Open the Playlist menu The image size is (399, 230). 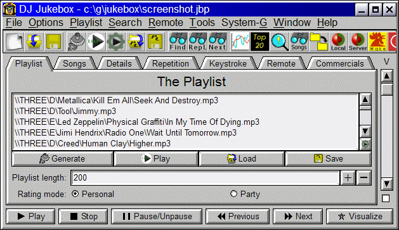[86, 23]
